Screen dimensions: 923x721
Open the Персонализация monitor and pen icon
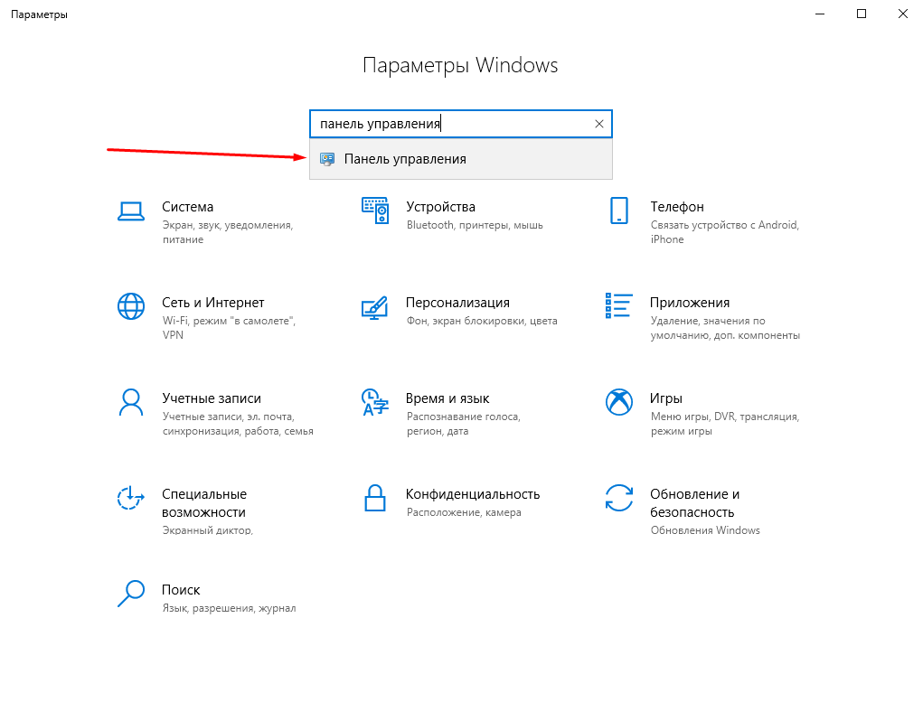(x=375, y=307)
